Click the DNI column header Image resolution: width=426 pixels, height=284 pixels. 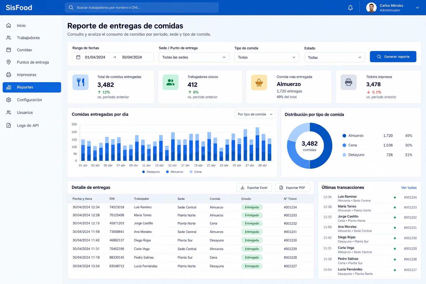[x=112, y=199]
